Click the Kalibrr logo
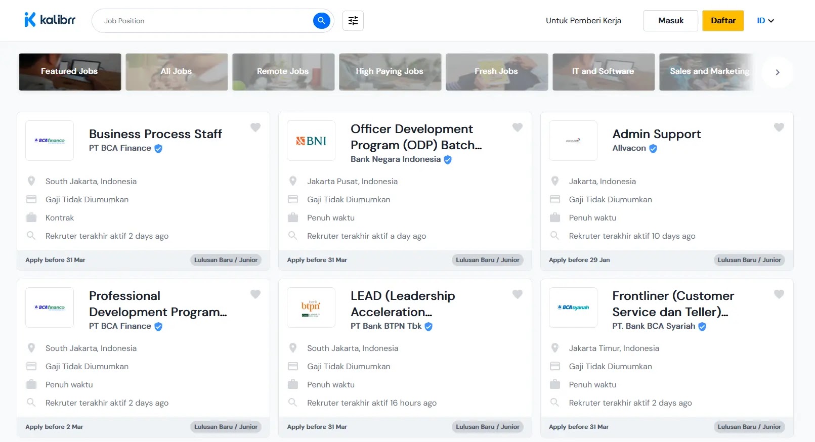This screenshot has width=815, height=442. pos(50,20)
